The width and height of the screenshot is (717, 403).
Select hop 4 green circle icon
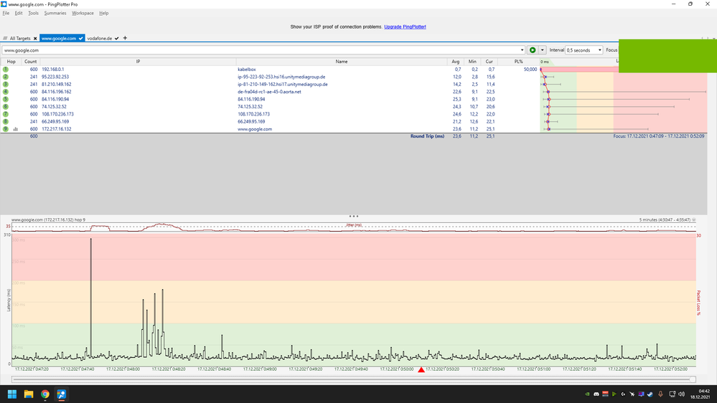coord(6,92)
